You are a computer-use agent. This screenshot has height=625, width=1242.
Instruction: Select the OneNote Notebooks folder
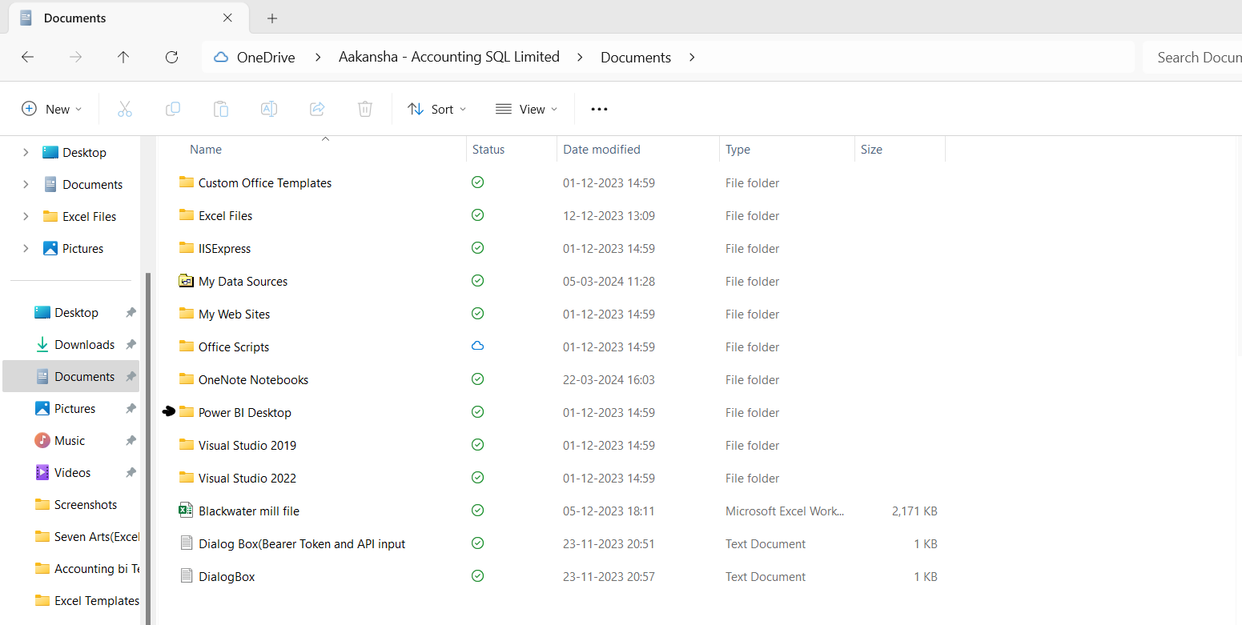253,379
